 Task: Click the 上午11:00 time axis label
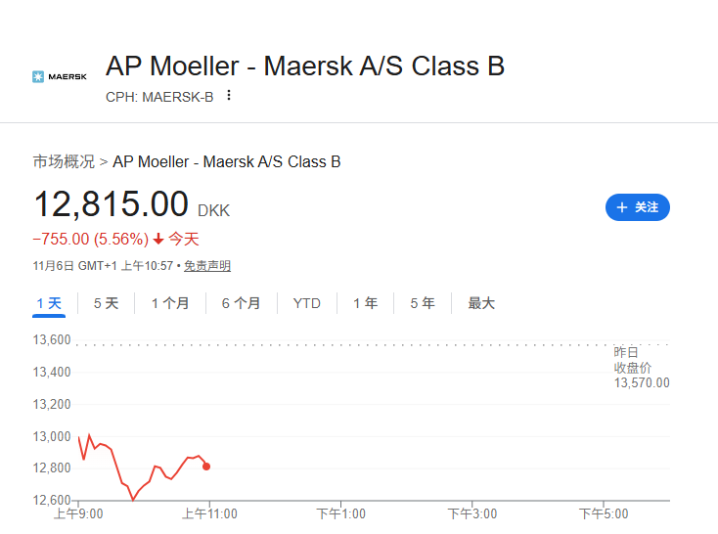[208, 513]
